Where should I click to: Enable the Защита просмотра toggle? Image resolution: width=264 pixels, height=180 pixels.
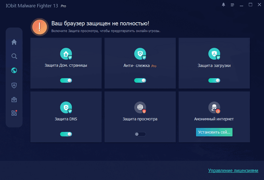(140, 134)
